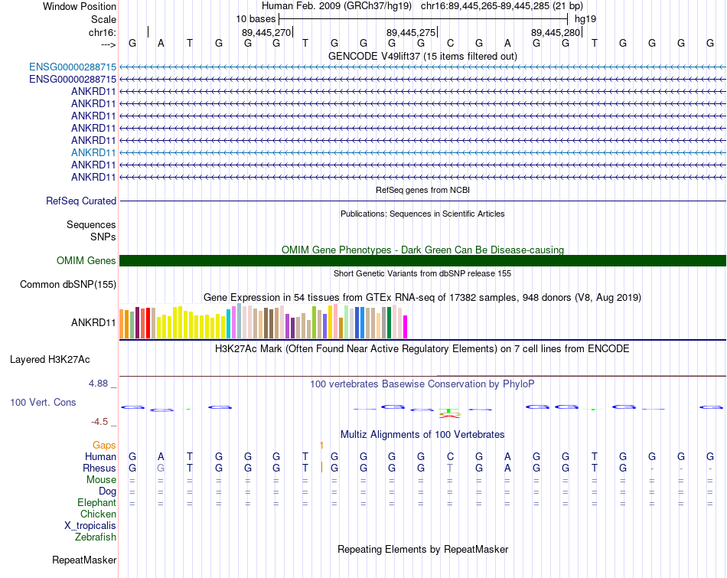Click the gray mismatched T in Rhesus row
The height and width of the screenshot is (578, 727).
coord(450,468)
